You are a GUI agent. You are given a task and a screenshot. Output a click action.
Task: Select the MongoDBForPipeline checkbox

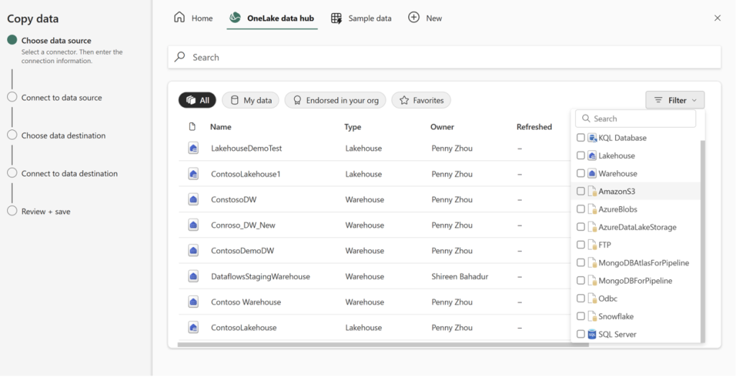click(581, 280)
